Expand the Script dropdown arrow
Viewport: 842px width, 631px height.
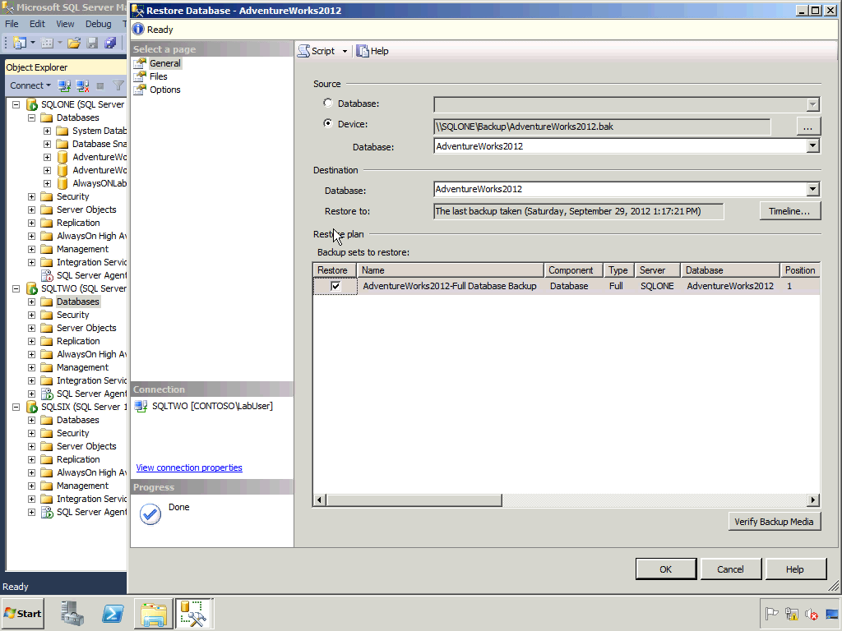click(x=345, y=51)
